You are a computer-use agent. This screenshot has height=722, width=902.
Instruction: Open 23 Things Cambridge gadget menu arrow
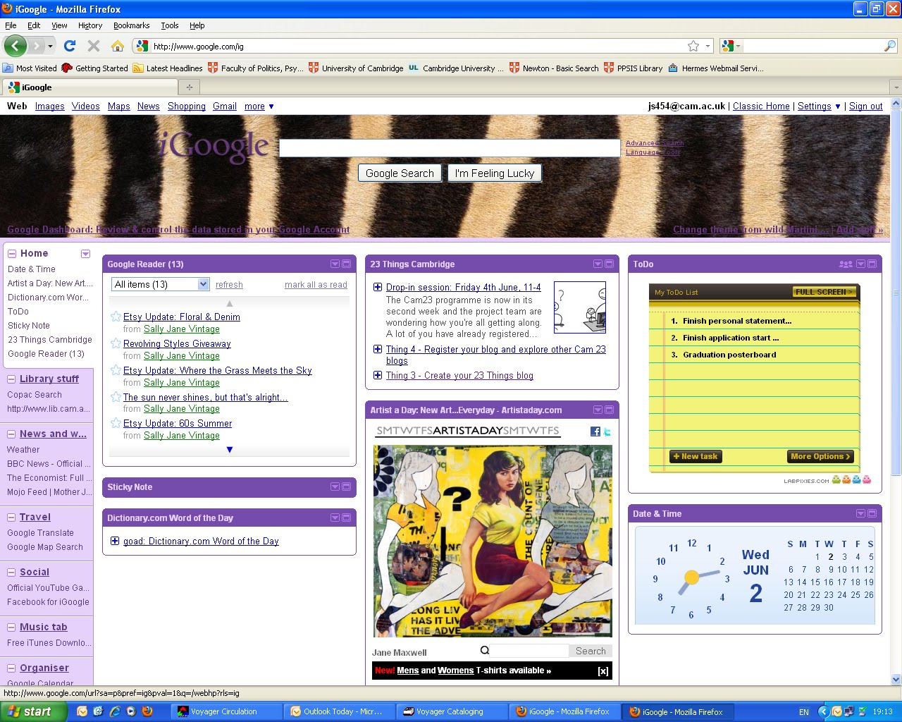(598, 264)
